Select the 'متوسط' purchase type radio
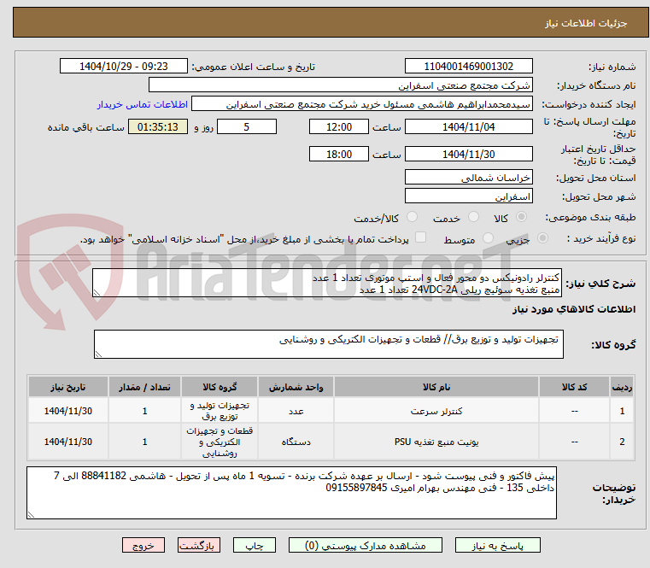The height and width of the screenshot is (568, 650). pyautogui.click(x=488, y=238)
